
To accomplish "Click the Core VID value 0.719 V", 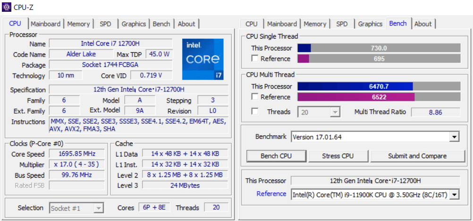I will (151, 75).
